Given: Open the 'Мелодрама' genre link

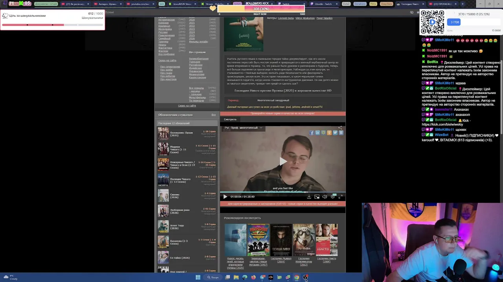Looking at the screenshot, I should [165, 29].
